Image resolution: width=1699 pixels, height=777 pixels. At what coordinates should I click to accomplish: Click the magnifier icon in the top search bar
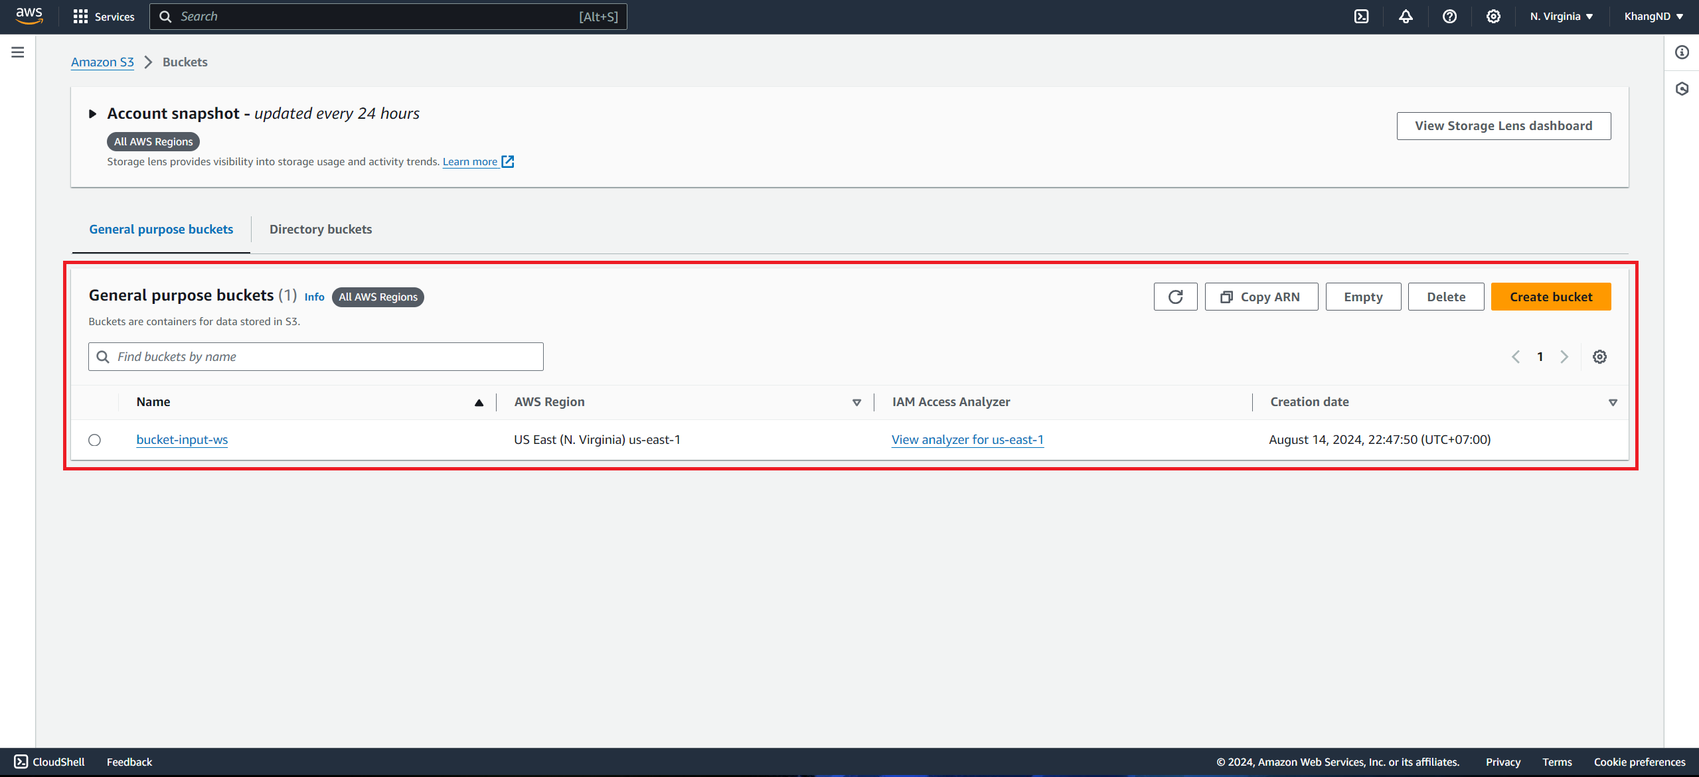click(165, 17)
